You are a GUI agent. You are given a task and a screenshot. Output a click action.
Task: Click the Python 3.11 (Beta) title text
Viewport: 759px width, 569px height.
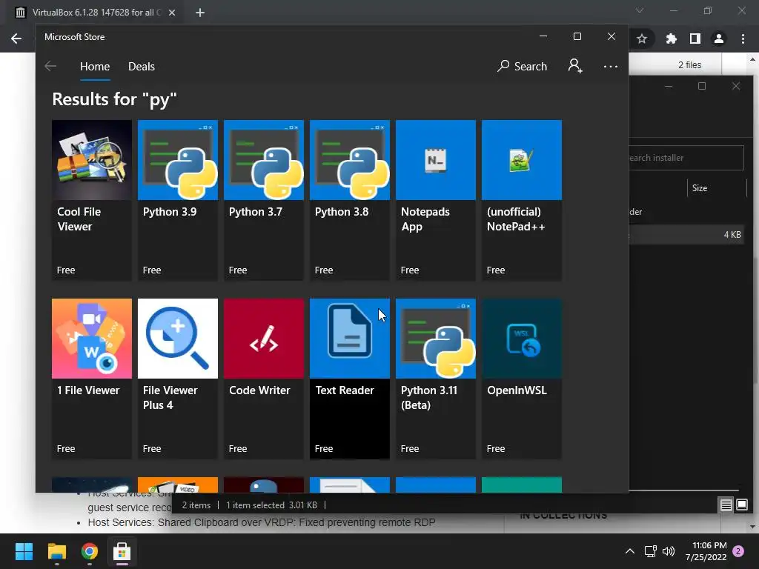[x=429, y=398]
